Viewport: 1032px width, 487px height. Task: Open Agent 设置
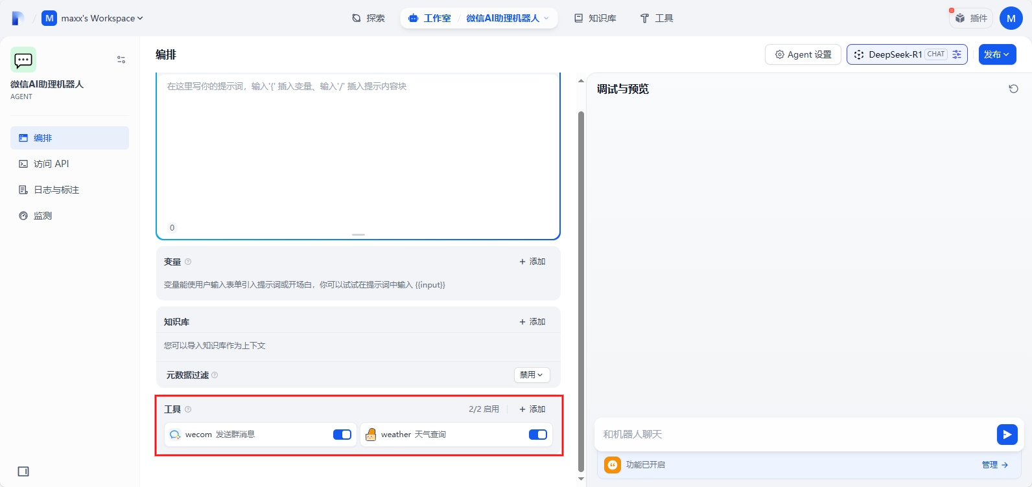coord(803,54)
